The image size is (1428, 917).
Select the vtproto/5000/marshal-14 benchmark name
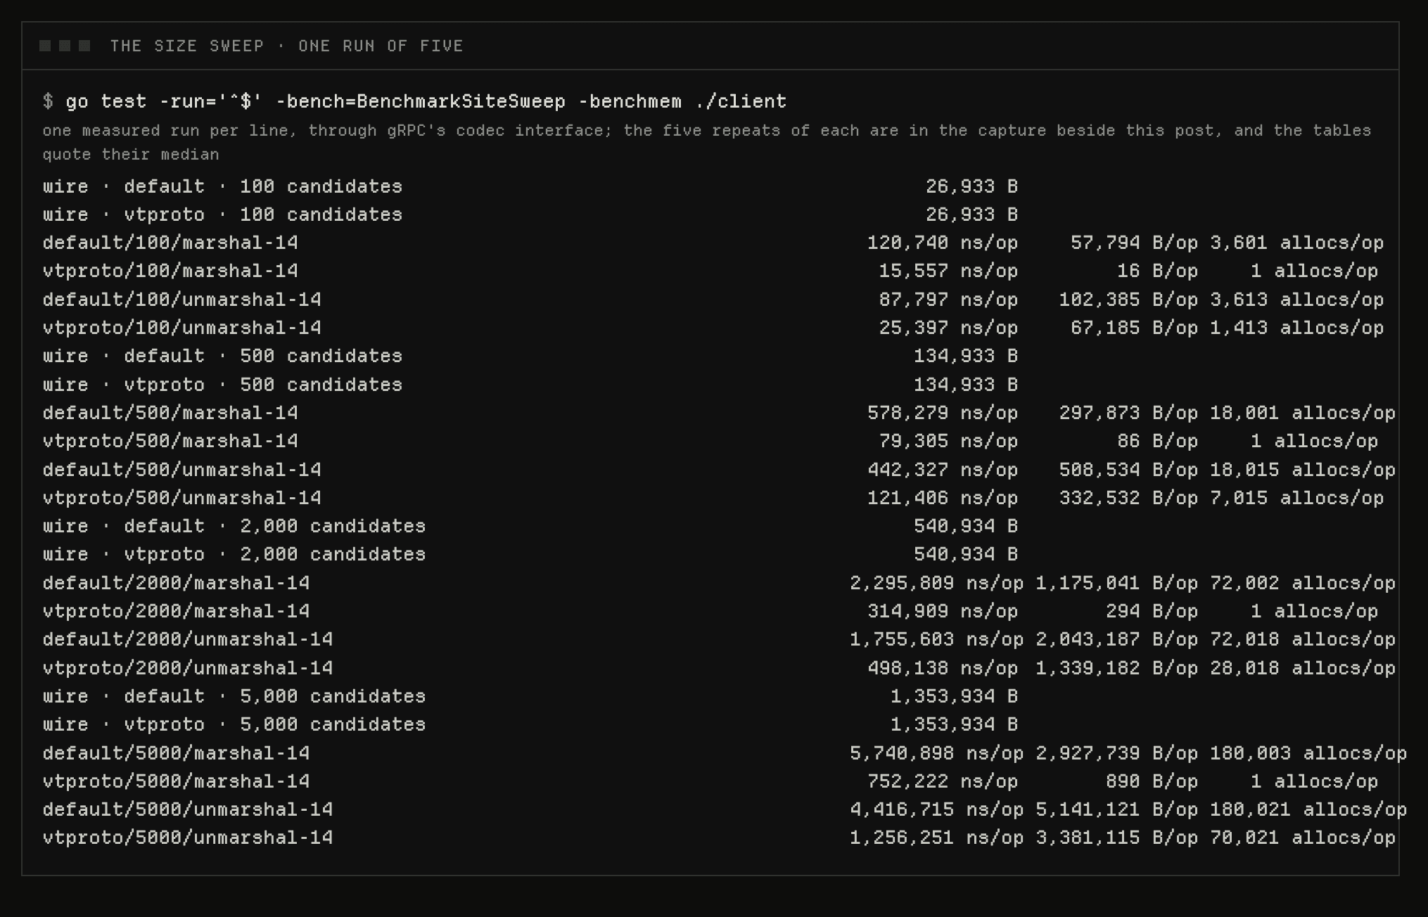(176, 781)
